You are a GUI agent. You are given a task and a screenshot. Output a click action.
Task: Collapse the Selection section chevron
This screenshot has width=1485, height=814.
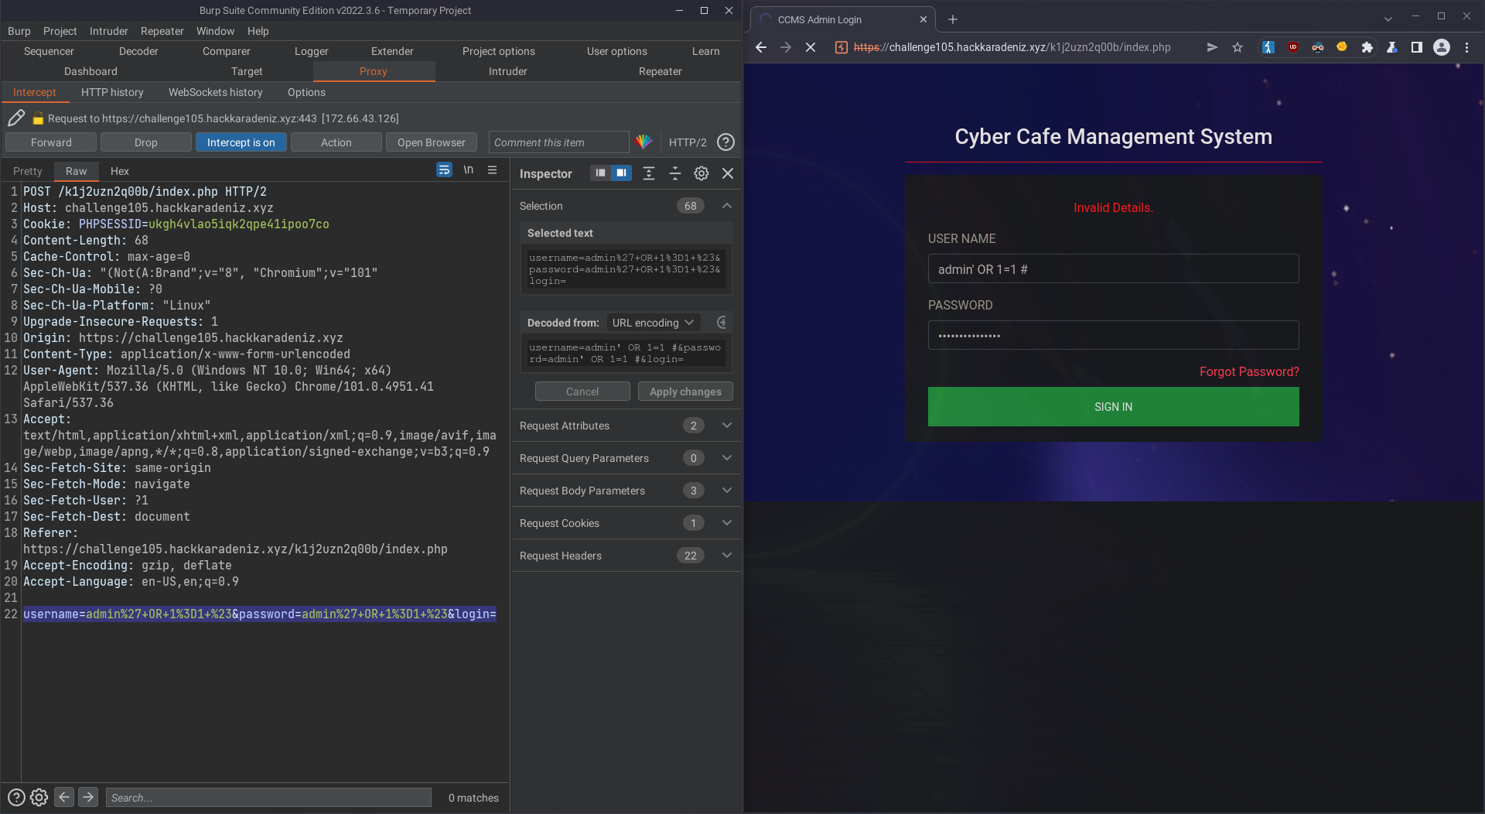[x=727, y=206]
